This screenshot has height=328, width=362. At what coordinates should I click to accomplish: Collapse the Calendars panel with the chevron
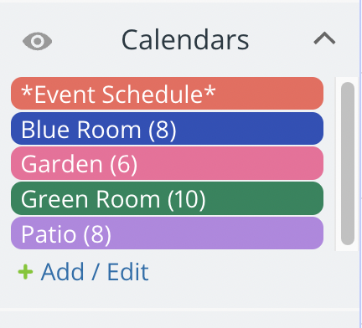[324, 38]
